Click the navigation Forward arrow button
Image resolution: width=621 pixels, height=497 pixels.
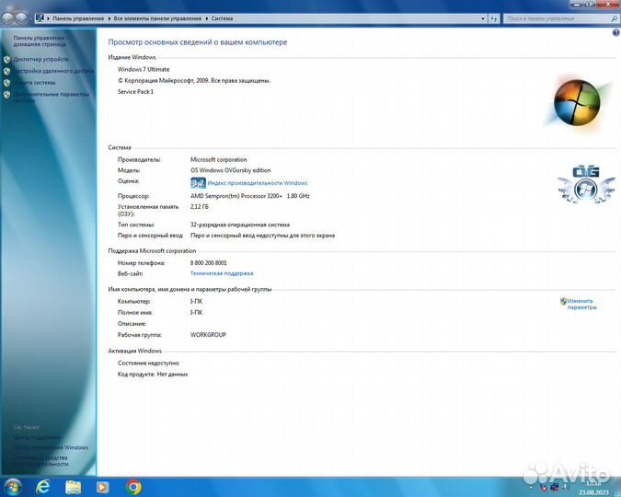(21, 17)
